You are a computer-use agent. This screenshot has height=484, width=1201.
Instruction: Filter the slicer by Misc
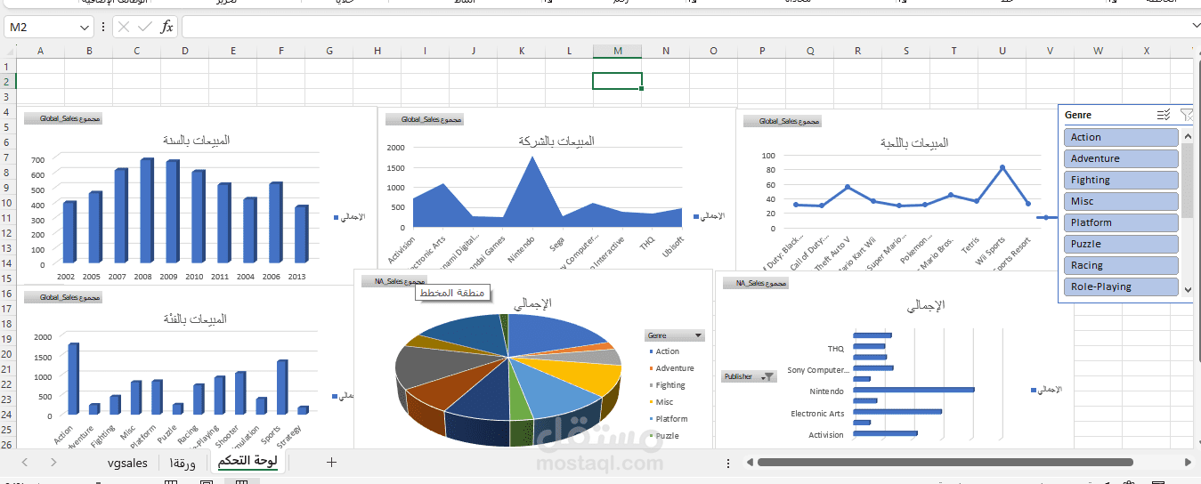coord(1121,201)
